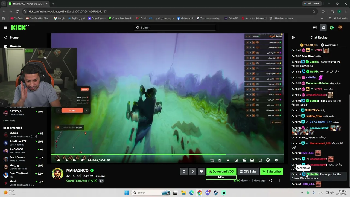The image size is (350, 197).
Task: Enter fullscreen video mode
Action: pos(260,160)
